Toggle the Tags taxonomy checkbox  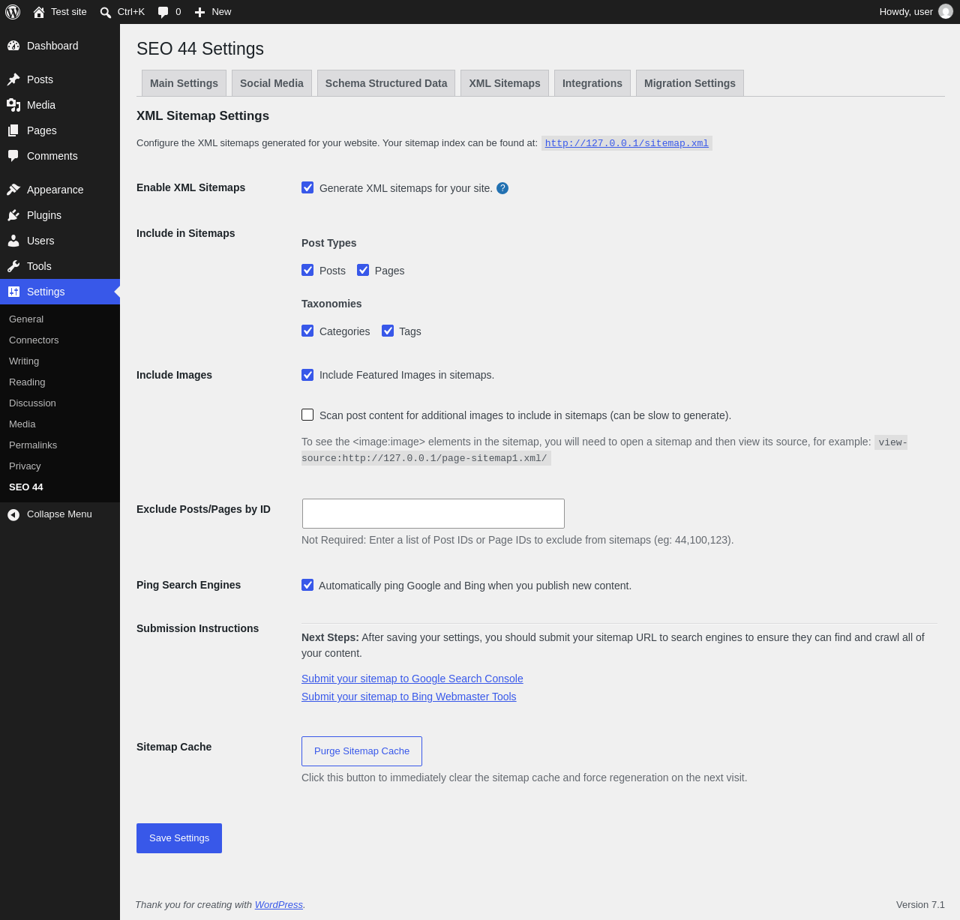388,331
